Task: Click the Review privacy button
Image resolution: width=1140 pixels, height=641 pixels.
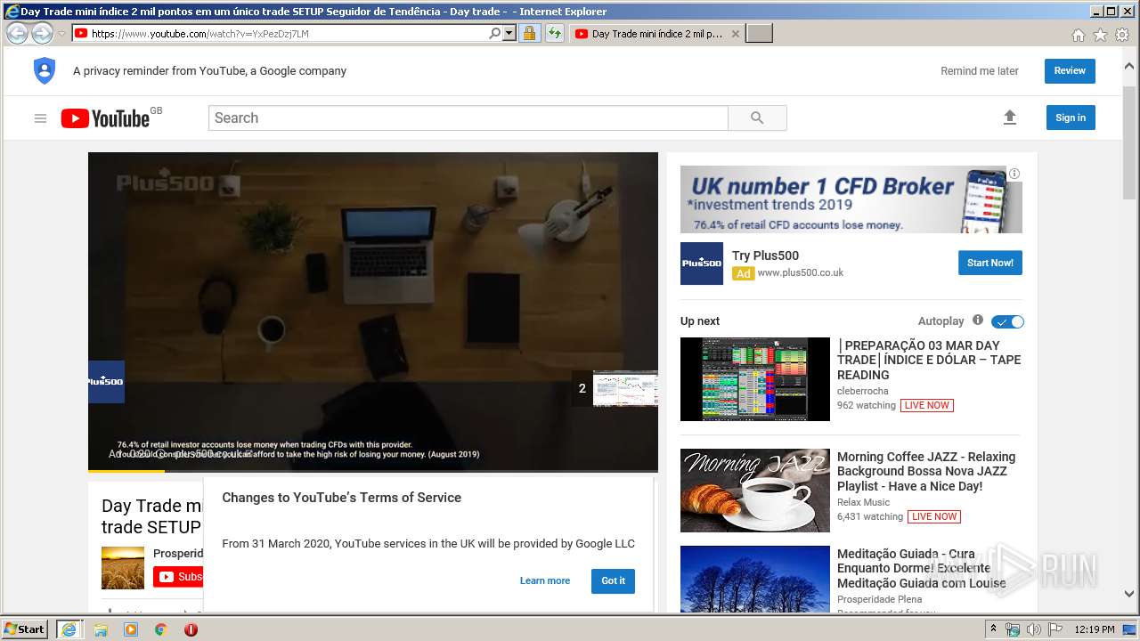Action: click(x=1070, y=71)
